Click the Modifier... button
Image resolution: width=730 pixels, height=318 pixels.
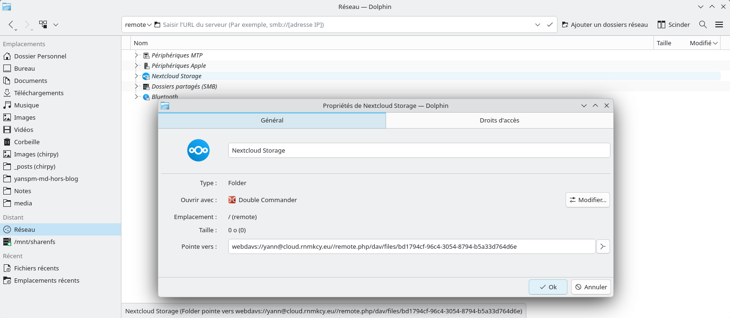(587, 200)
